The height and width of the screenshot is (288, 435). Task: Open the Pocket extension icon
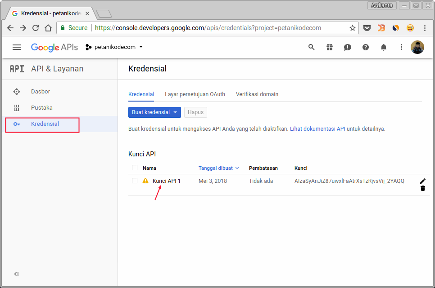(367, 28)
